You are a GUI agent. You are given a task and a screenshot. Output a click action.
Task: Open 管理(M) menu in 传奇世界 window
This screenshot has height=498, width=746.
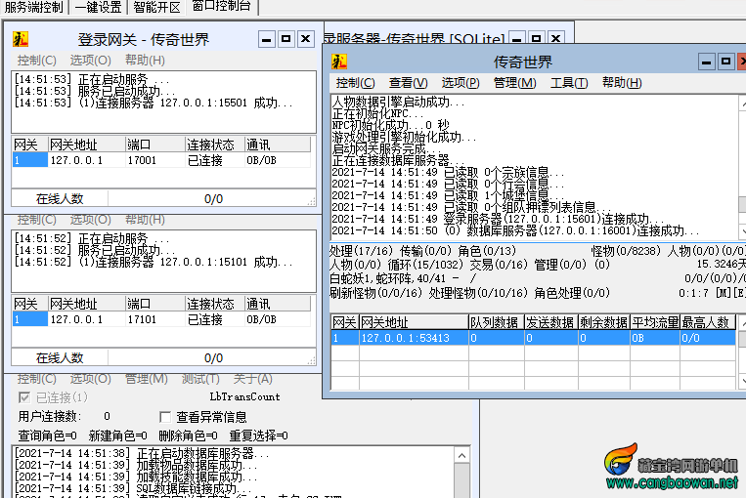pos(515,83)
